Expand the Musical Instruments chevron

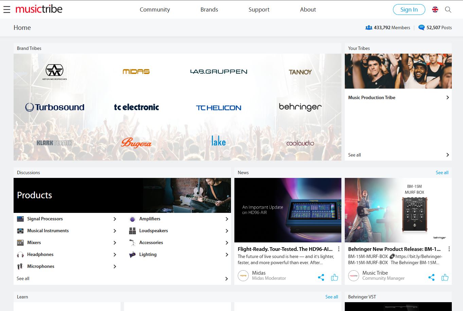115,231
